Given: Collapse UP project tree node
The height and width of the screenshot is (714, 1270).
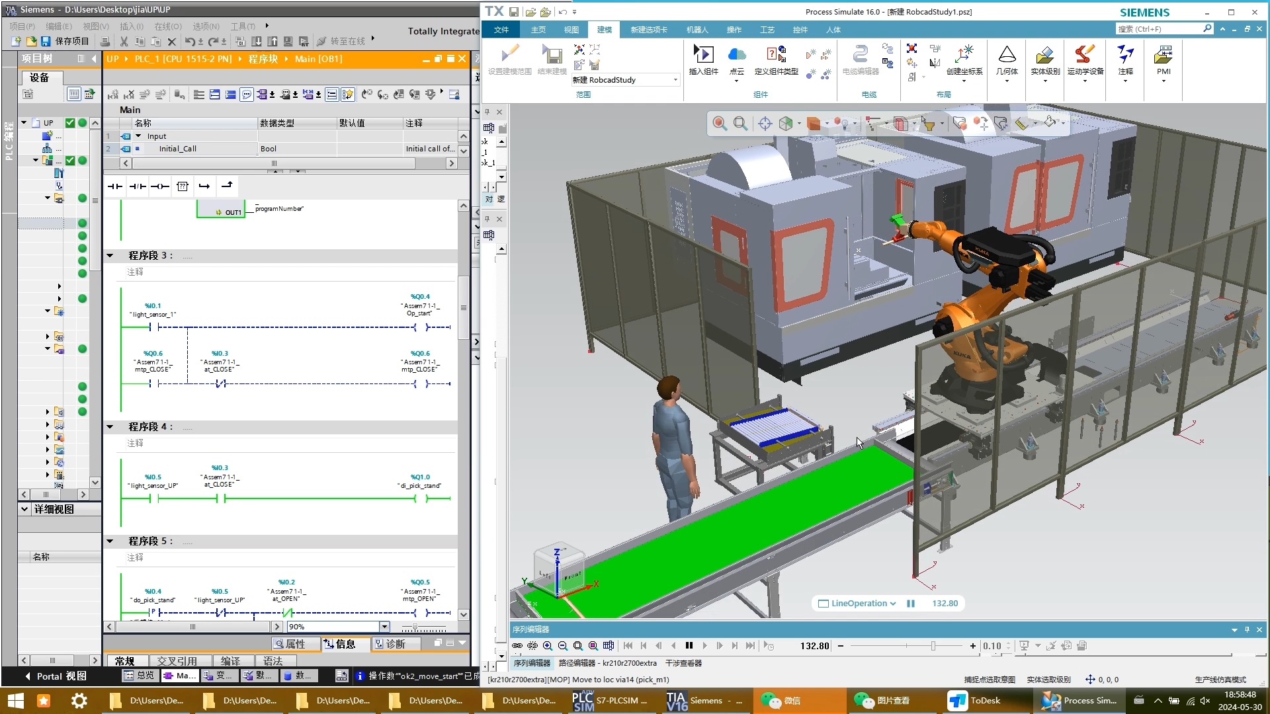Looking at the screenshot, I should pos(24,123).
